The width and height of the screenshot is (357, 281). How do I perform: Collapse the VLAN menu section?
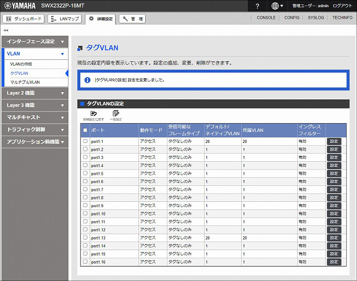click(36, 54)
